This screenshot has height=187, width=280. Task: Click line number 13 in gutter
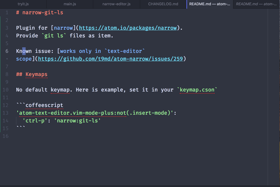point(5,113)
